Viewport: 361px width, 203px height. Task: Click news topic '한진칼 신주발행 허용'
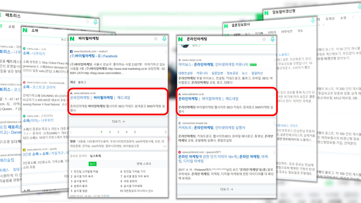click(86, 171)
